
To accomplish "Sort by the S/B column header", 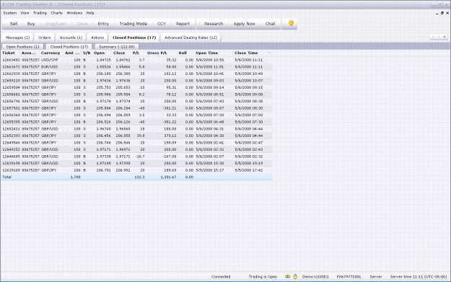I will tap(87, 53).
